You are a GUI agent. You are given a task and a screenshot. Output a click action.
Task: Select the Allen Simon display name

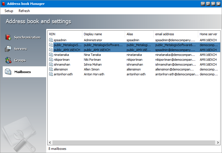click(92, 69)
